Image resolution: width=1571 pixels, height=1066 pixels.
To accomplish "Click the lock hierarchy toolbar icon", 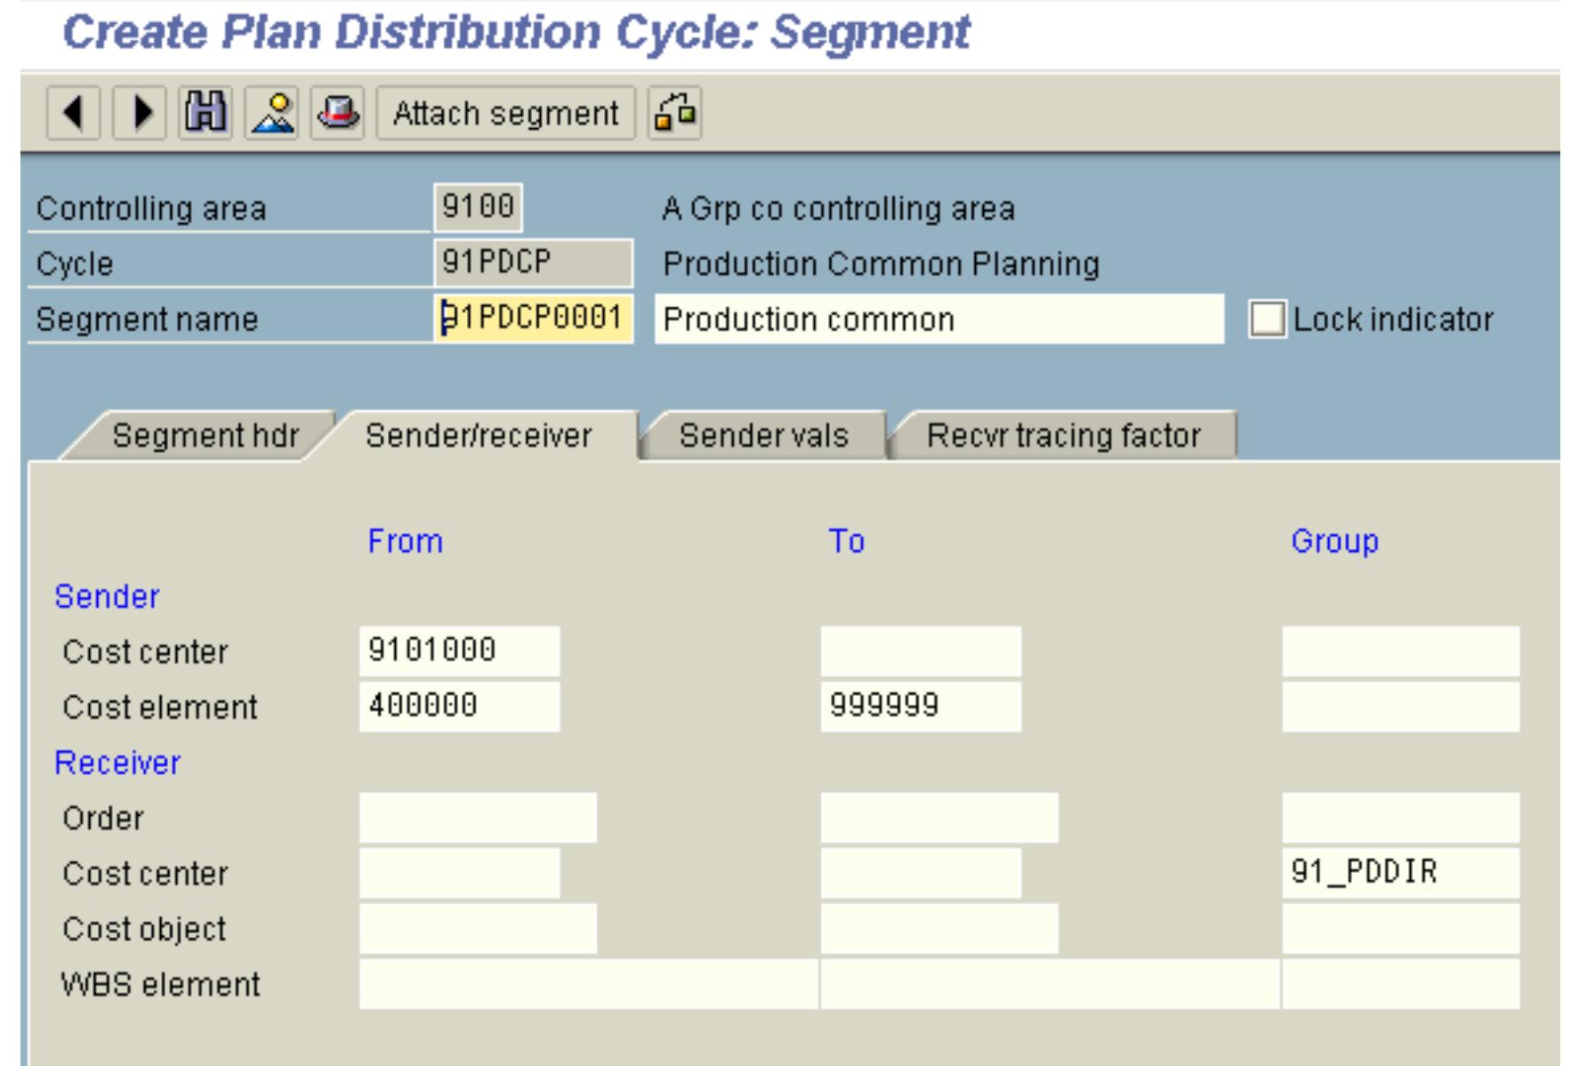I will pyautogui.click(x=675, y=114).
